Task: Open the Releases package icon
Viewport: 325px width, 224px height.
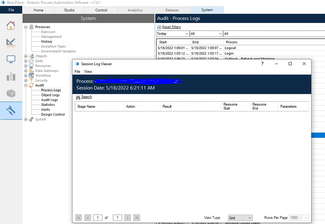Action: pyautogui.click(x=11, y=93)
